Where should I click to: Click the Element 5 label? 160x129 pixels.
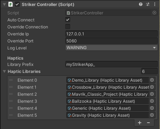pos(27,115)
